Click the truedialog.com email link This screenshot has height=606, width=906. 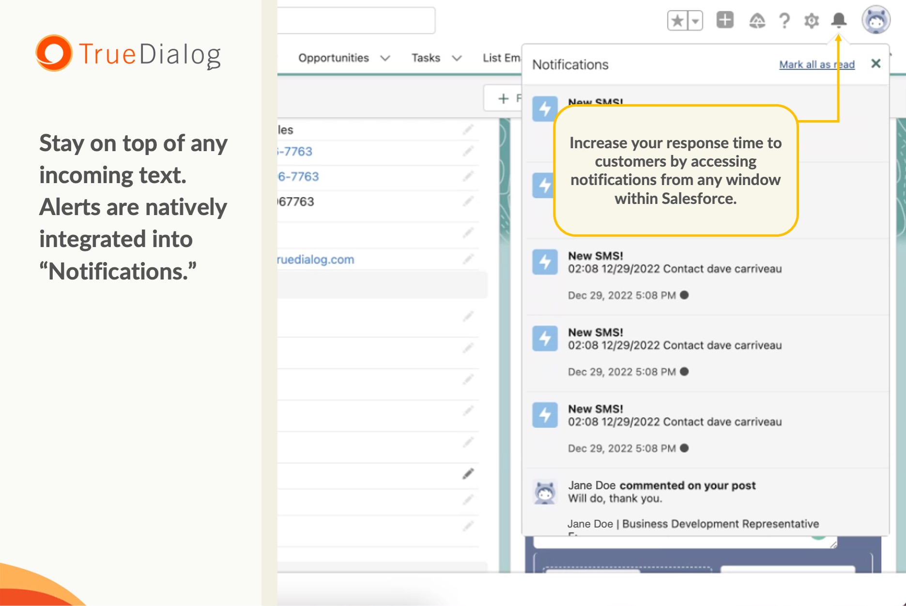[316, 260]
